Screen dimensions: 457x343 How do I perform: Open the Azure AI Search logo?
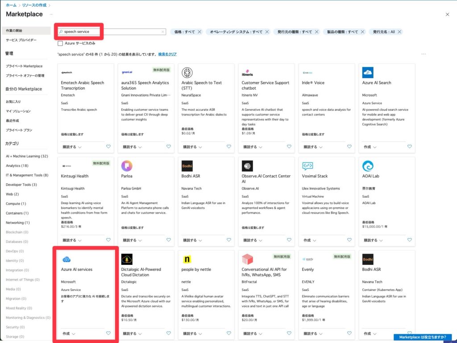[368, 73]
